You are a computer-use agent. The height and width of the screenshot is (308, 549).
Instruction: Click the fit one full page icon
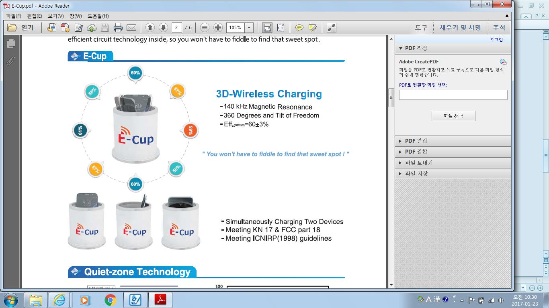pos(281,28)
